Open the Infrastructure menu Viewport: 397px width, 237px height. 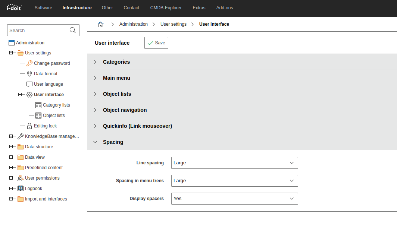77,8
